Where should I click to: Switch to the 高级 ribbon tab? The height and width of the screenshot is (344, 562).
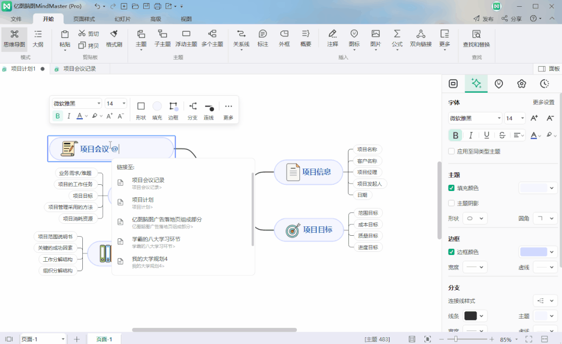tap(156, 19)
